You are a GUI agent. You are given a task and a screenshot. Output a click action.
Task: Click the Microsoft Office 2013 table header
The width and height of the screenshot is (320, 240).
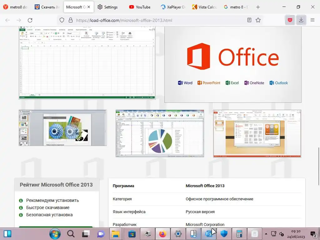coord(205,186)
